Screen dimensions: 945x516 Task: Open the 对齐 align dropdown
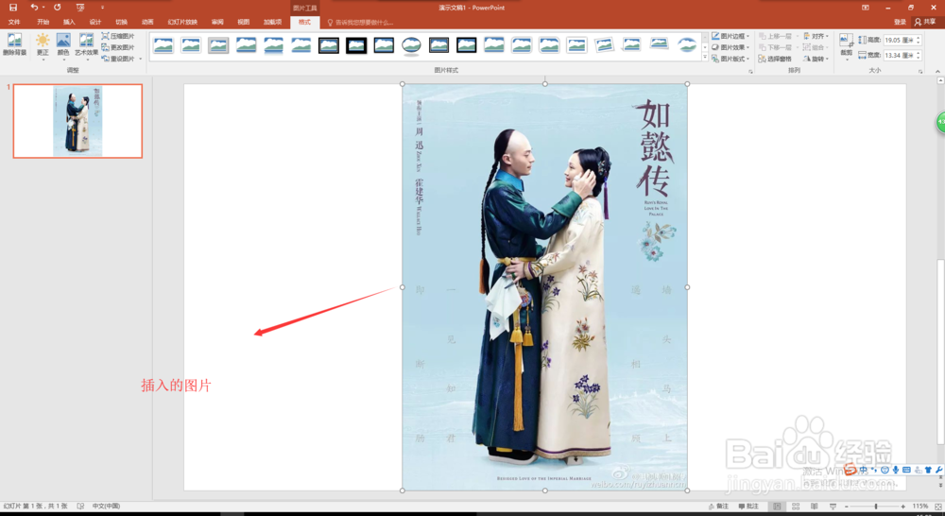point(816,36)
